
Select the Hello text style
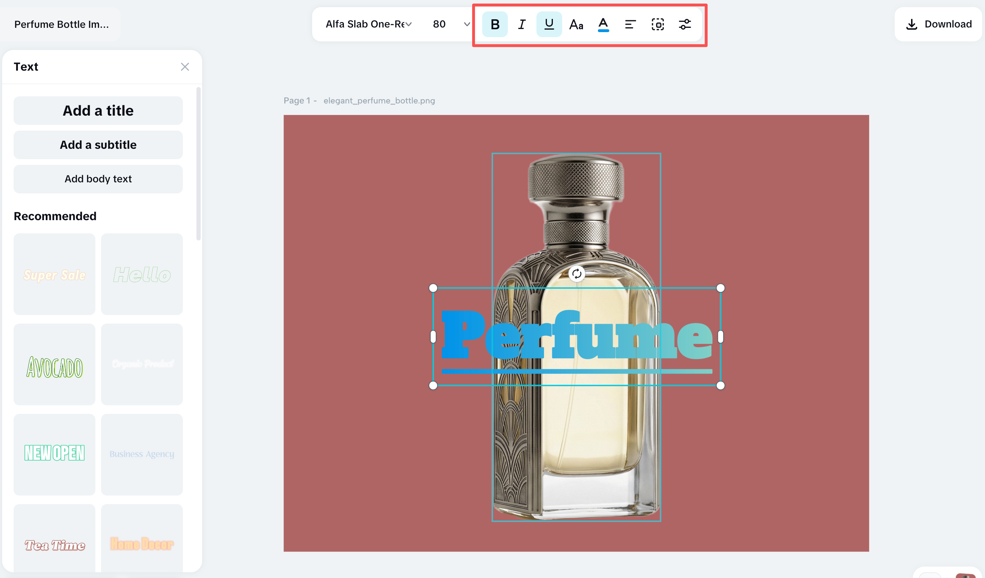click(142, 274)
